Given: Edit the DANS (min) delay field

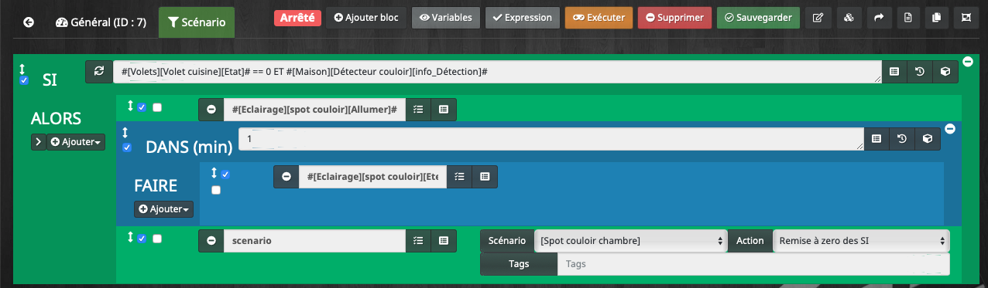Looking at the screenshot, I should point(551,139).
